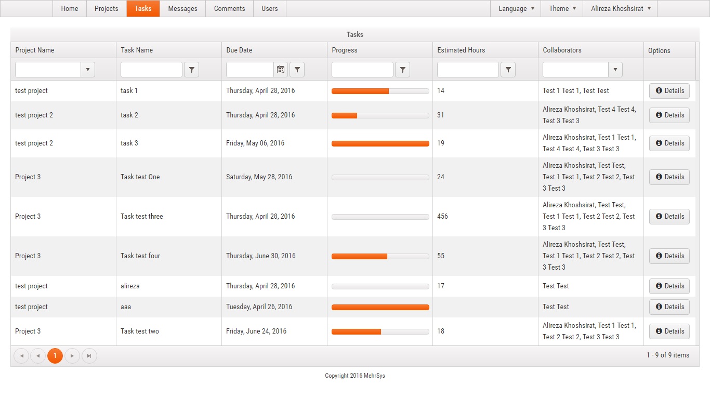Click the Task Name filter funnel icon

pyautogui.click(x=191, y=70)
